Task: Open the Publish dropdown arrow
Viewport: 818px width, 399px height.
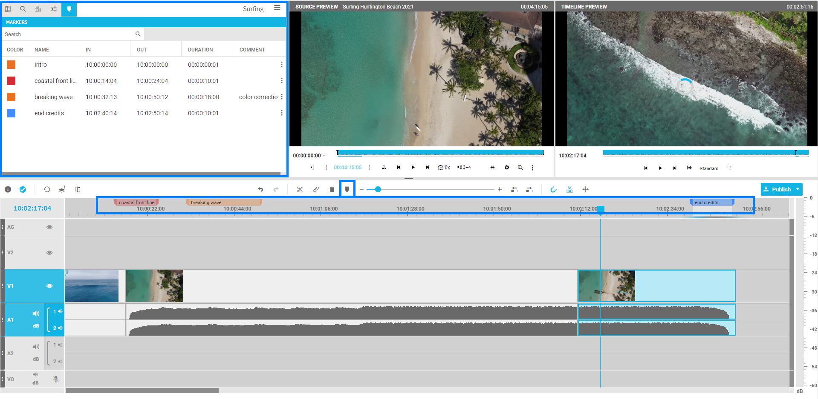Action: click(798, 189)
